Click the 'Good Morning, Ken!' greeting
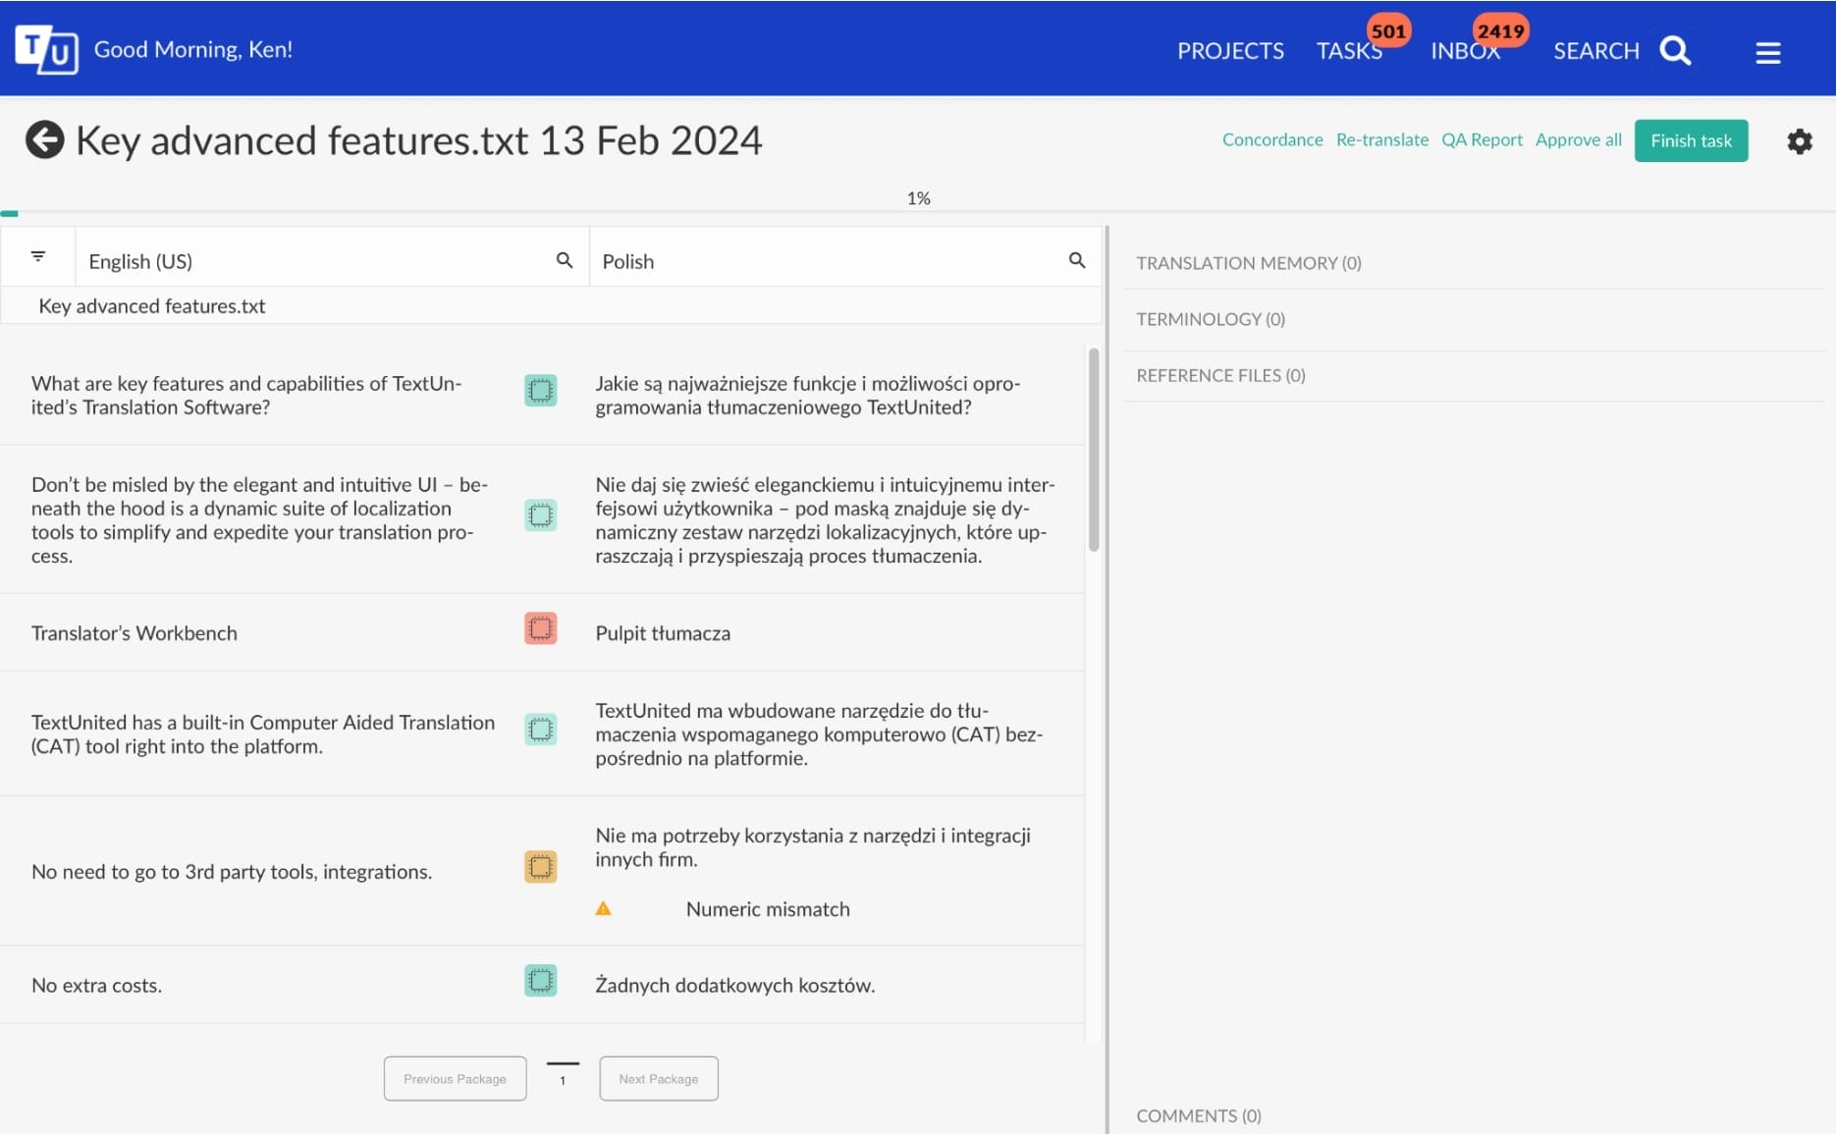1836x1139 pixels. pos(192,49)
